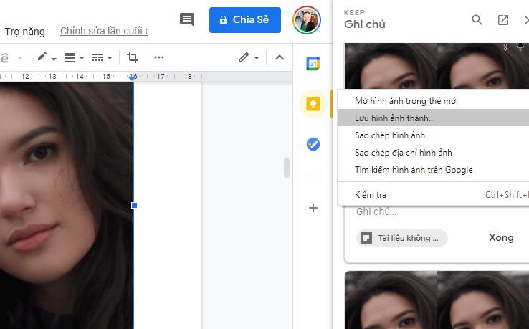Click the document vertical scrollbar thumb
Image resolution: width=529 pixels, height=329 pixels.
pos(287,168)
